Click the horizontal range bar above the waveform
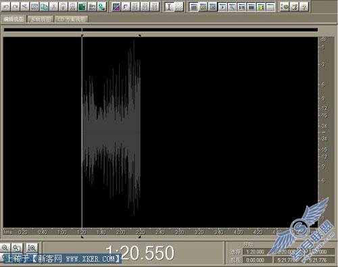Image resolution: width=338 pixels, height=267 pixels. [161, 30]
